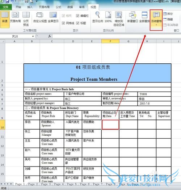The height and width of the screenshot is (190, 181).
Task: Undo from quick access toolbar
Action: [x=12, y=1]
